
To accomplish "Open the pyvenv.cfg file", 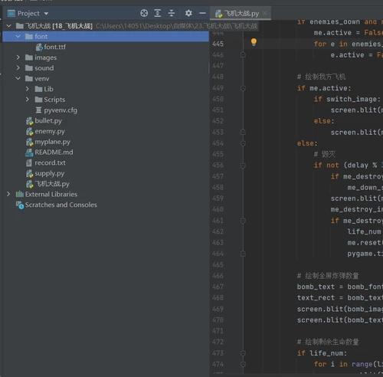I will (61, 110).
